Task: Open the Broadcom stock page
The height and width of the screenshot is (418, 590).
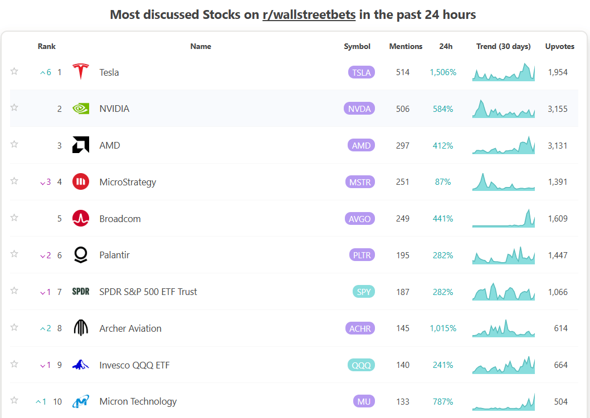Action: [x=120, y=219]
